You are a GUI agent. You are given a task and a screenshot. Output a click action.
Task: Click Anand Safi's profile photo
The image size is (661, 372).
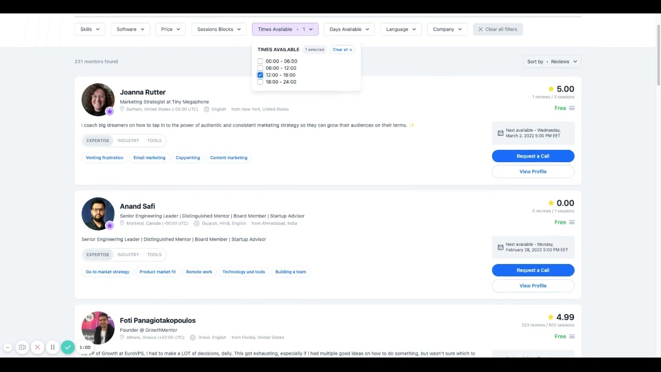[x=98, y=213]
